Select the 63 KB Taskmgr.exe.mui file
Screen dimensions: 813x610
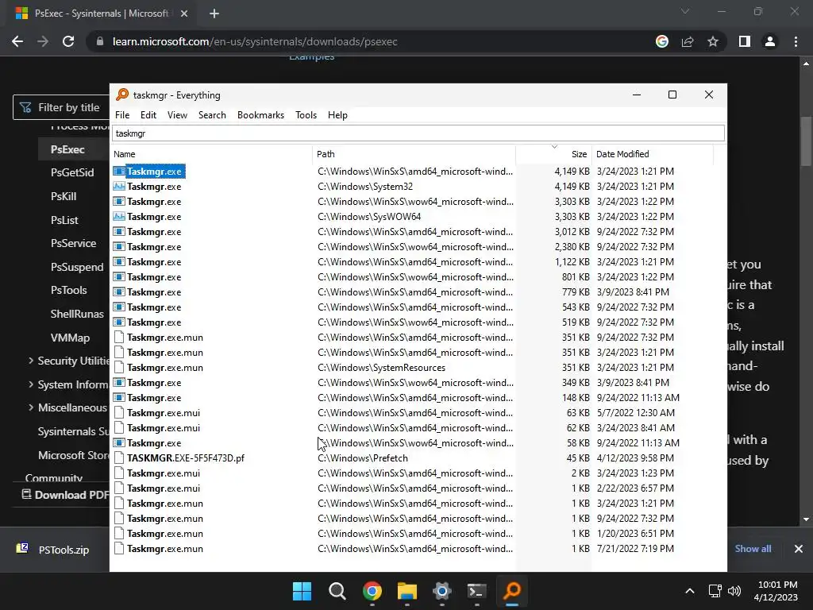[164, 413]
